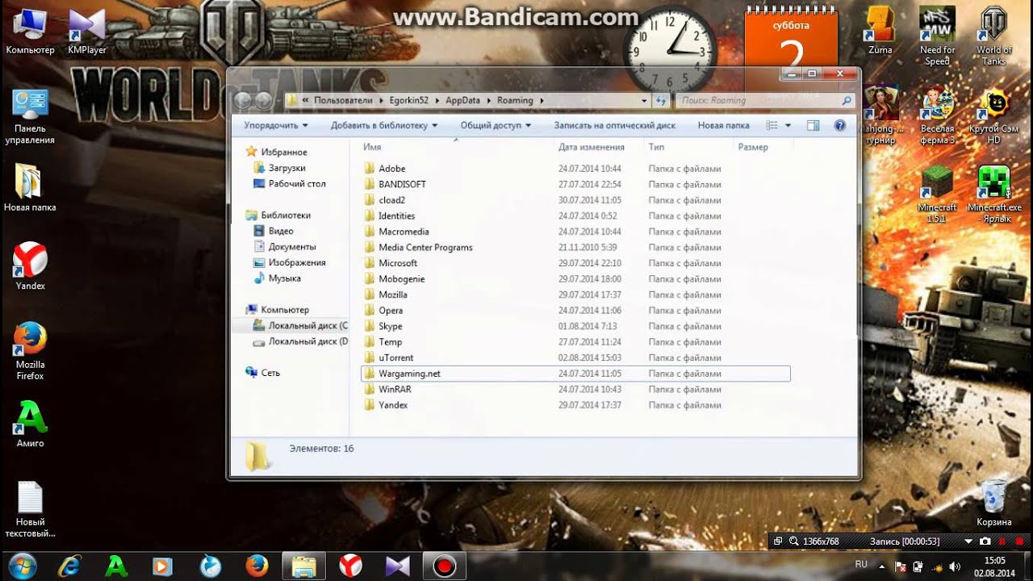The width and height of the screenshot is (1033, 581).
Task: Open the view options dropdown arrow
Action: click(788, 125)
